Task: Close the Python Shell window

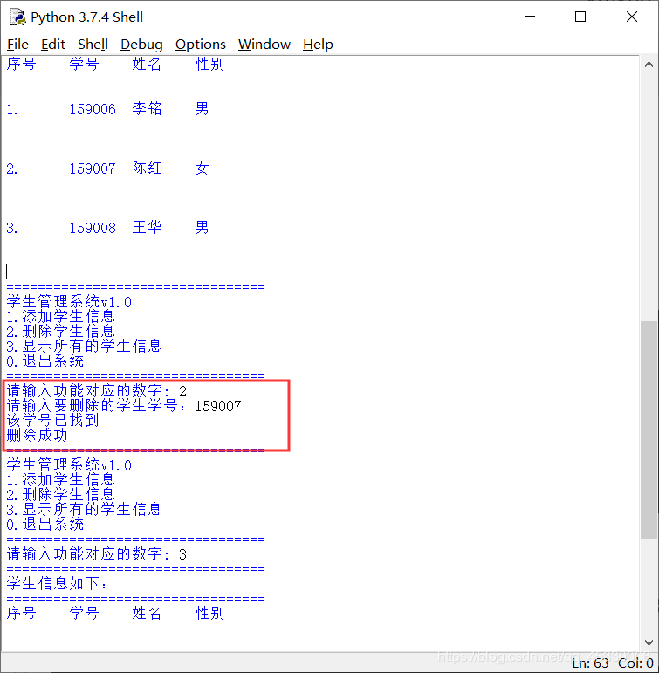Action: click(x=632, y=17)
